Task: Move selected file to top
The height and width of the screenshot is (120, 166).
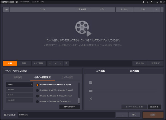Action: 50,63
